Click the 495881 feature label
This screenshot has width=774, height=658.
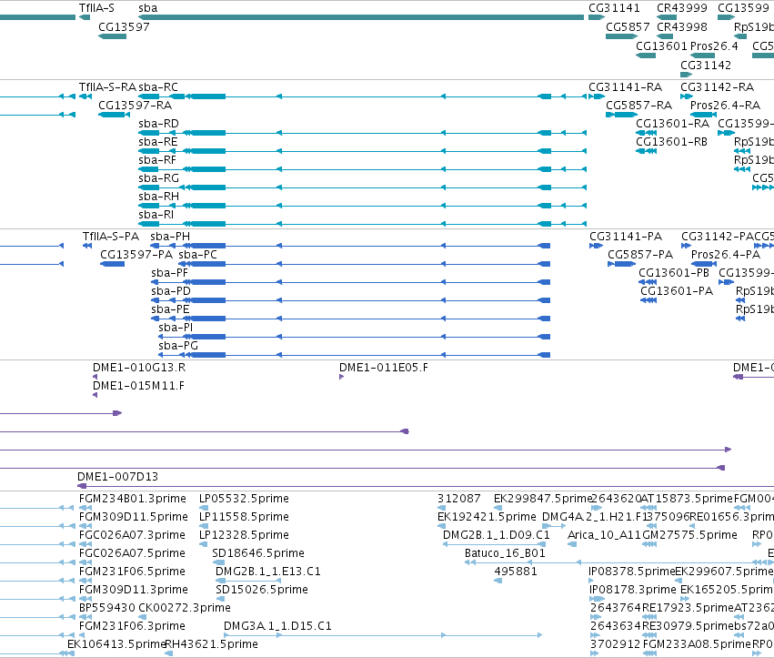tap(516, 572)
